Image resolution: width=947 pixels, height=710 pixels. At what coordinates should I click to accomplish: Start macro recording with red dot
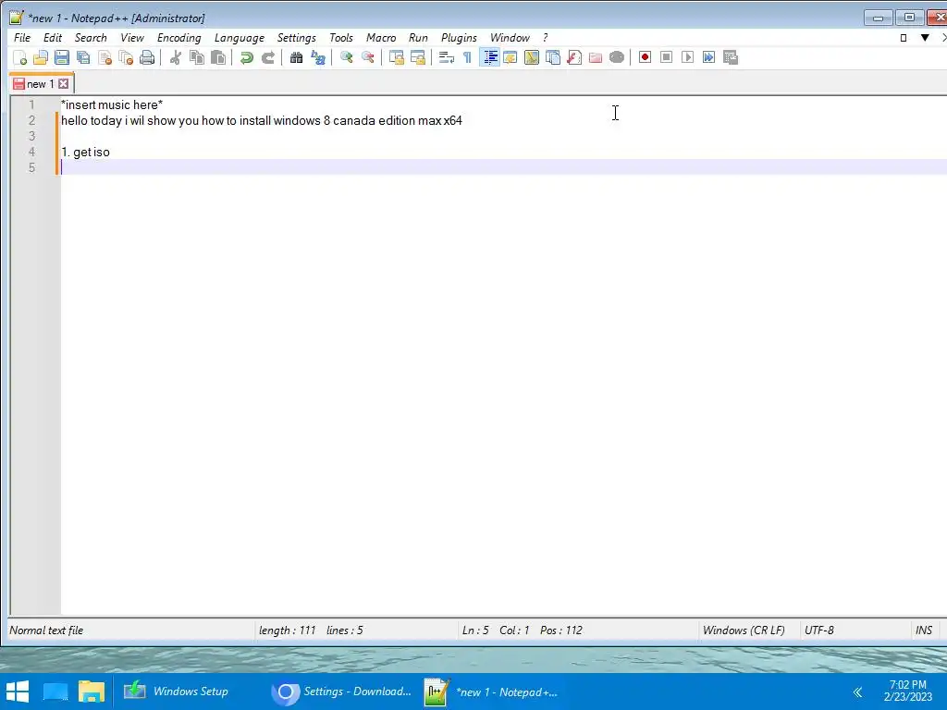(x=645, y=57)
